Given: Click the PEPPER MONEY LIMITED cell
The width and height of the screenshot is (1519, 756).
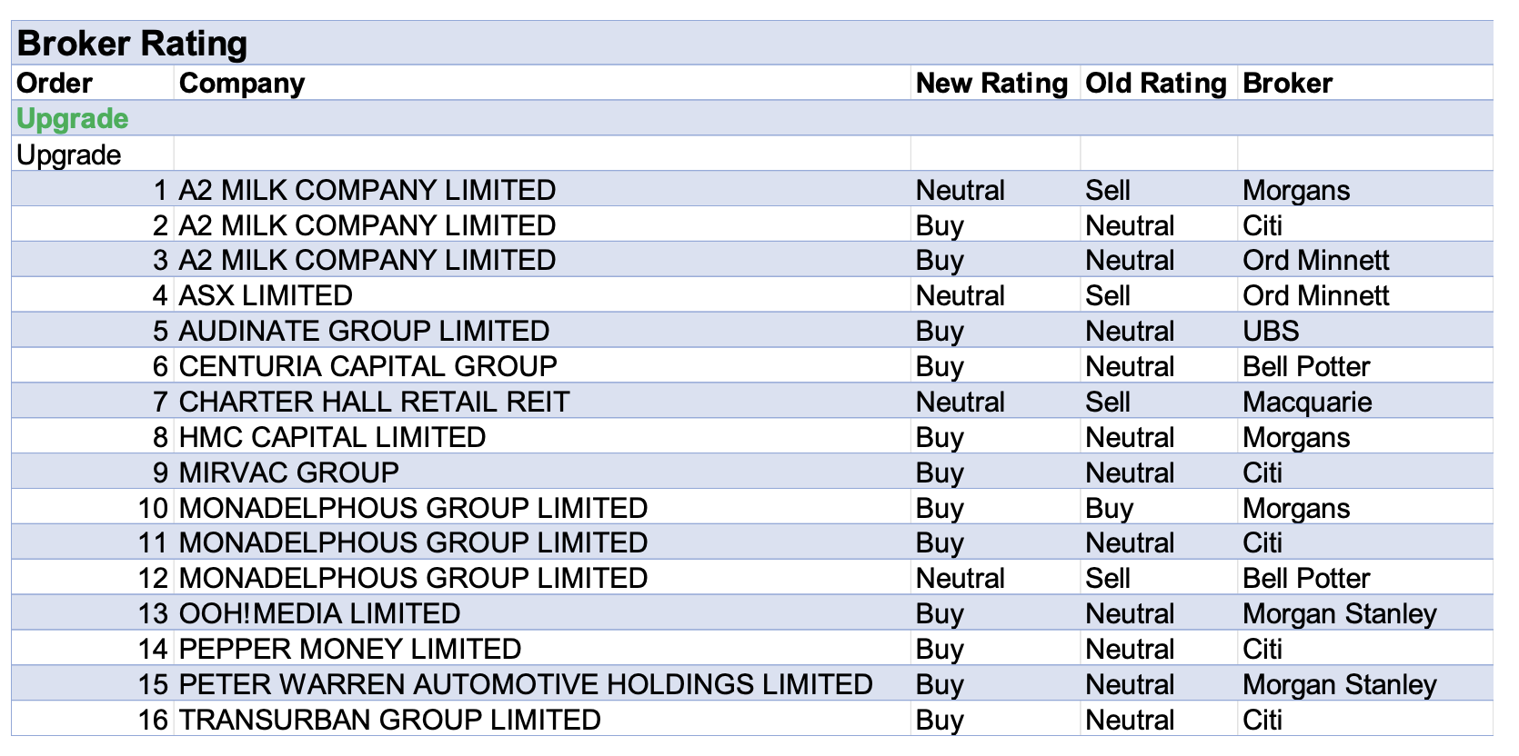Looking at the screenshot, I should (349, 650).
